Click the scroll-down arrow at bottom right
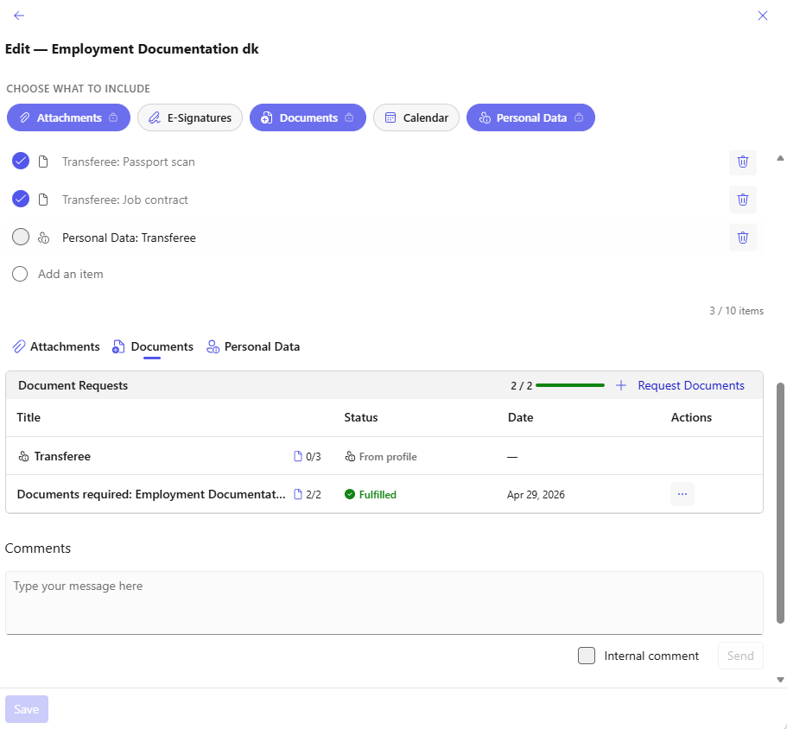Image resolution: width=787 pixels, height=729 pixels. pyautogui.click(x=780, y=680)
